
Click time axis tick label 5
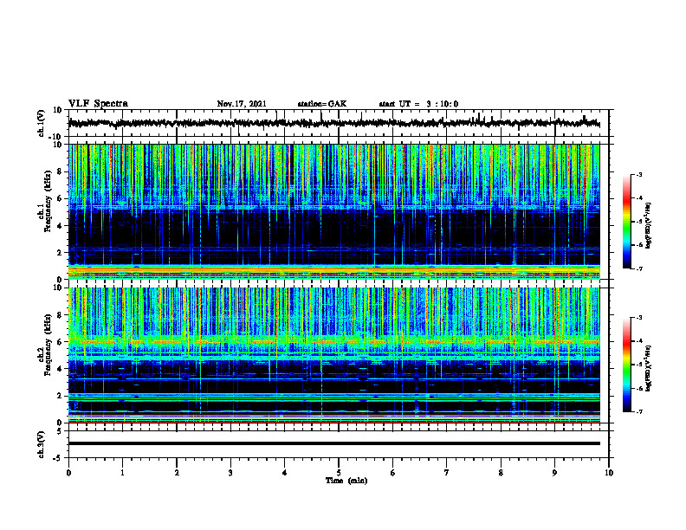tap(339, 473)
